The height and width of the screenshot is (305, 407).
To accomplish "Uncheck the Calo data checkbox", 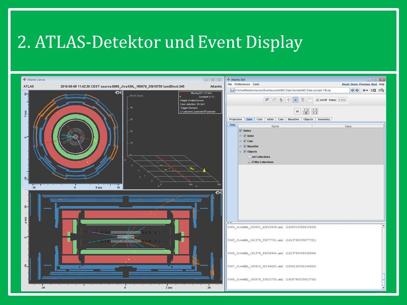I will pos(245,141).
